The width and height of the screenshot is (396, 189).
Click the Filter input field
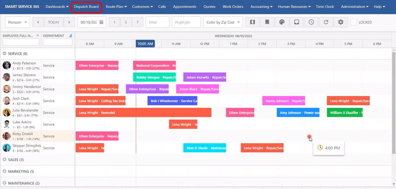point(157,22)
